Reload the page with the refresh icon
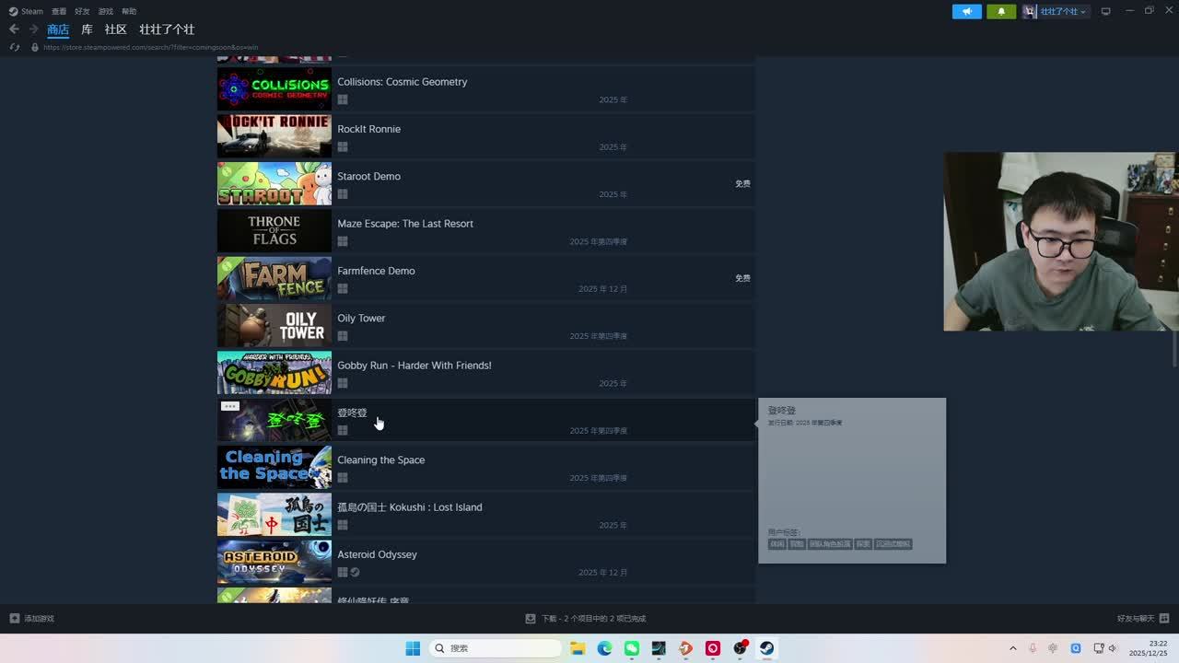The height and width of the screenshot is (663, 1179). pos(15,47)
